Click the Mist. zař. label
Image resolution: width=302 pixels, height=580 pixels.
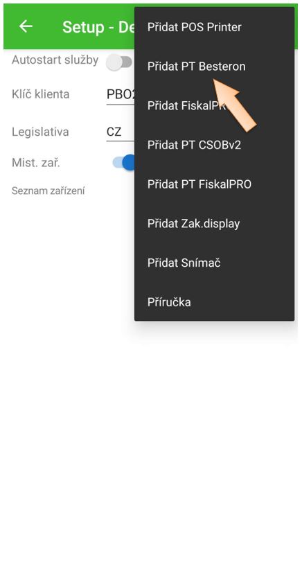[x=36, y=163]
